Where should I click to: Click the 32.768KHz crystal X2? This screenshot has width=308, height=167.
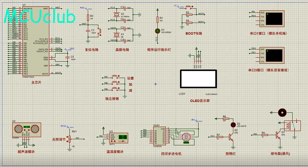(117, 14)
